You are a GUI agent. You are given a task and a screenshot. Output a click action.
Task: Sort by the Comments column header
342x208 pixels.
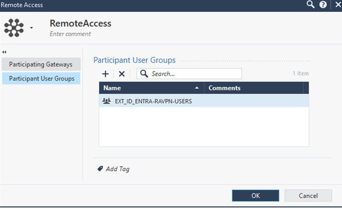tap(254, 88)
